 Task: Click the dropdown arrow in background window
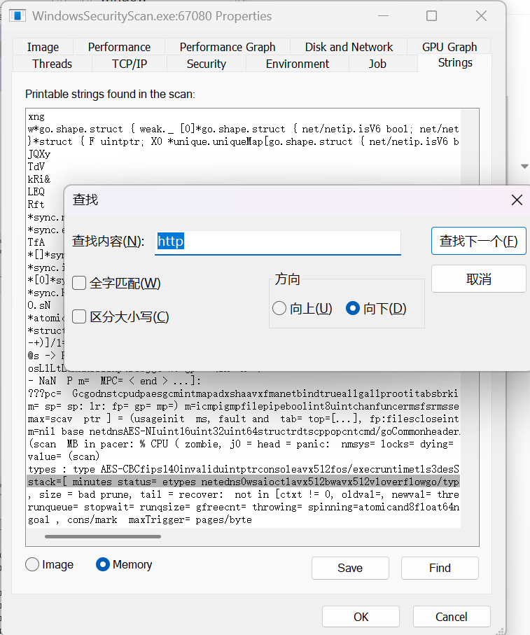pos(524,167)
